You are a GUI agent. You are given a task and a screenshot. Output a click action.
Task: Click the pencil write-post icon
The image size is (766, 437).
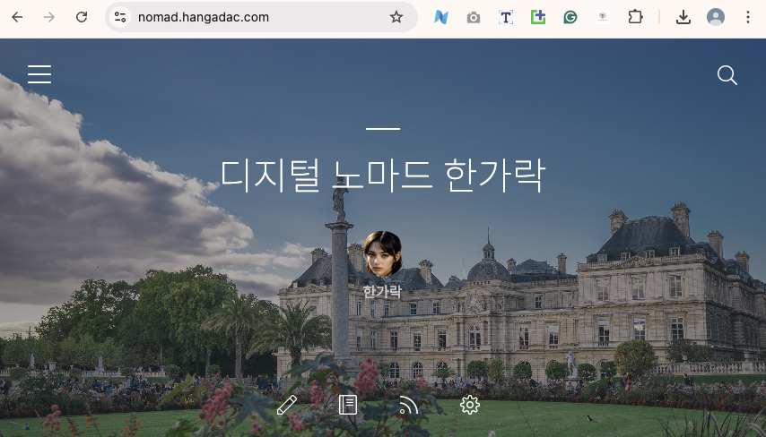point(287,405)
